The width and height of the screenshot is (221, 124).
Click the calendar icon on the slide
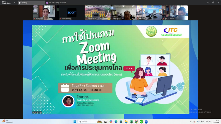(65, 88)
